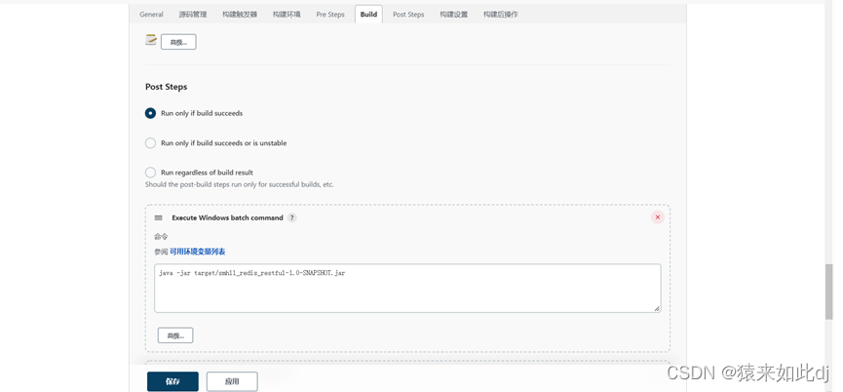The image size is (843, 392).
Task: Click the Execute Windows batch command title
Action: pos(227,217)
